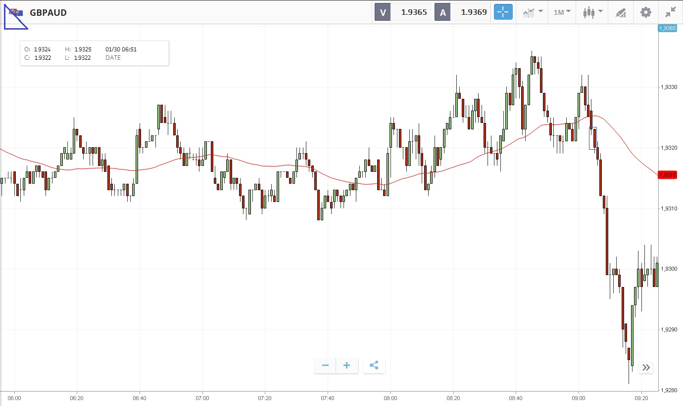Screen dimensions: 683x406
Task: Click the close value beside C:
Action: click(x=43, y=58)
